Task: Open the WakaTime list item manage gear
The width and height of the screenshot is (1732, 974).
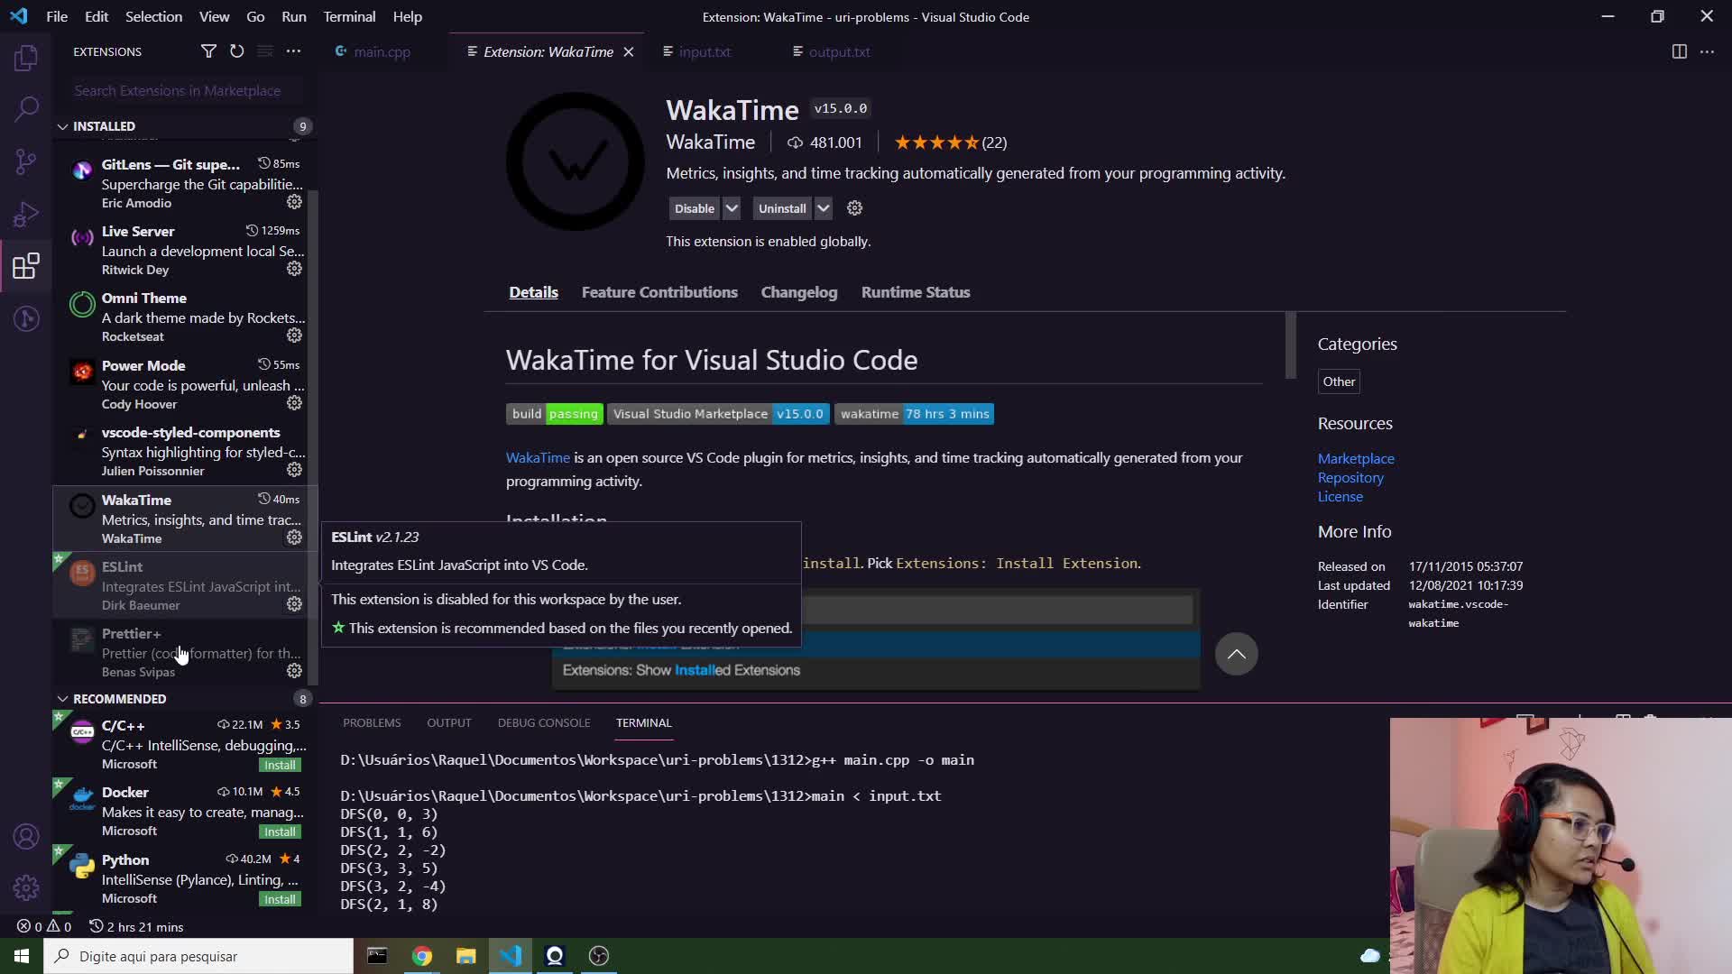Action: tap(294, 538)
